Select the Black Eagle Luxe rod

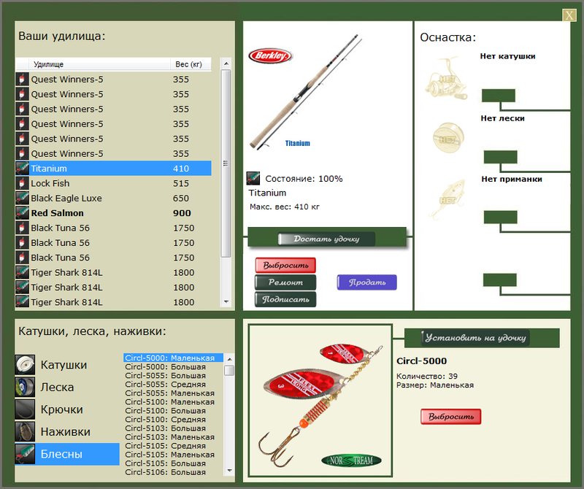pyautogui.click(x=114, y=198)
